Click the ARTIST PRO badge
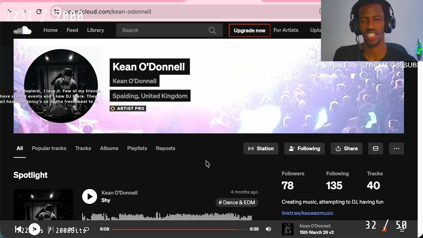The height and width of the screenshot is (238, 423). pos(128,108)
